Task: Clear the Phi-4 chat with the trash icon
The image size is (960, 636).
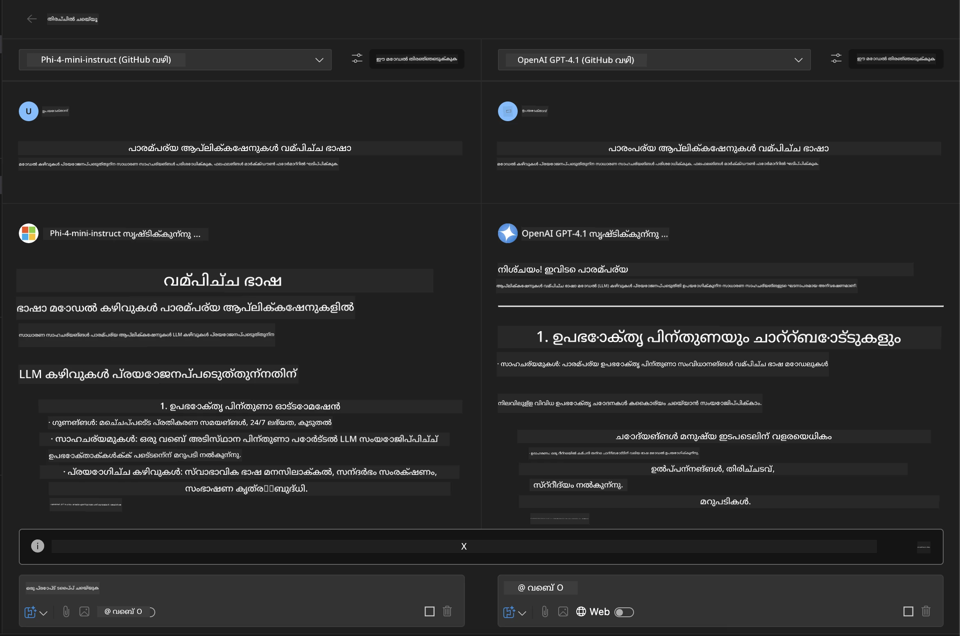Action: (447, 611)
